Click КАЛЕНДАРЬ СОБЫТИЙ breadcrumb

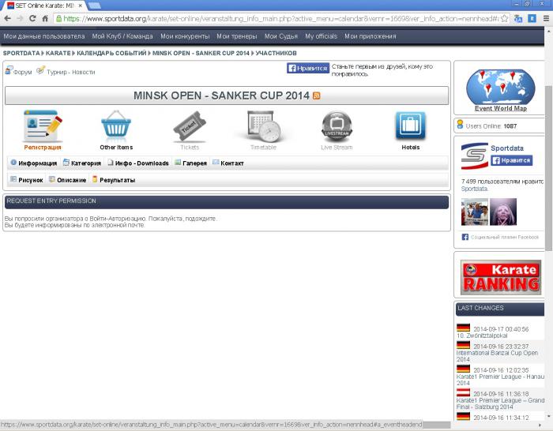111,53
